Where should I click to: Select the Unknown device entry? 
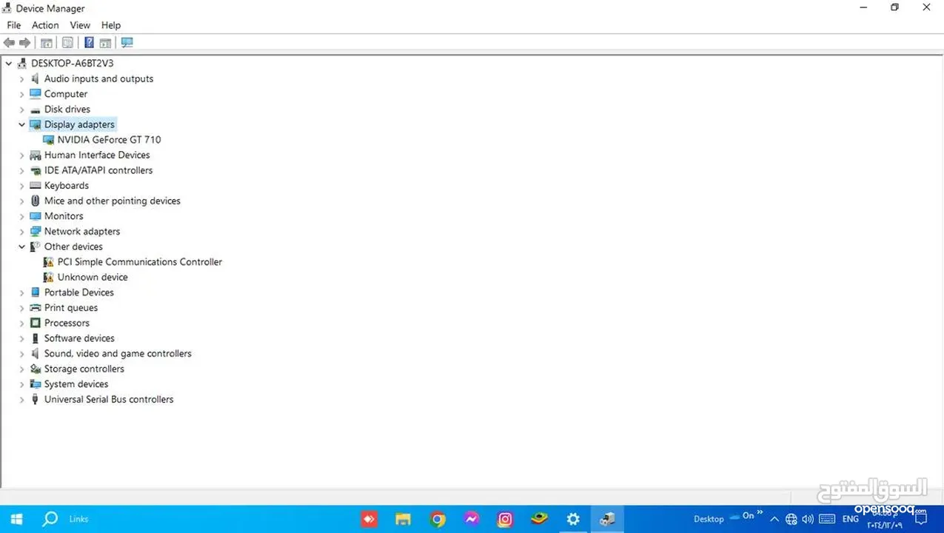coord(93,278)
